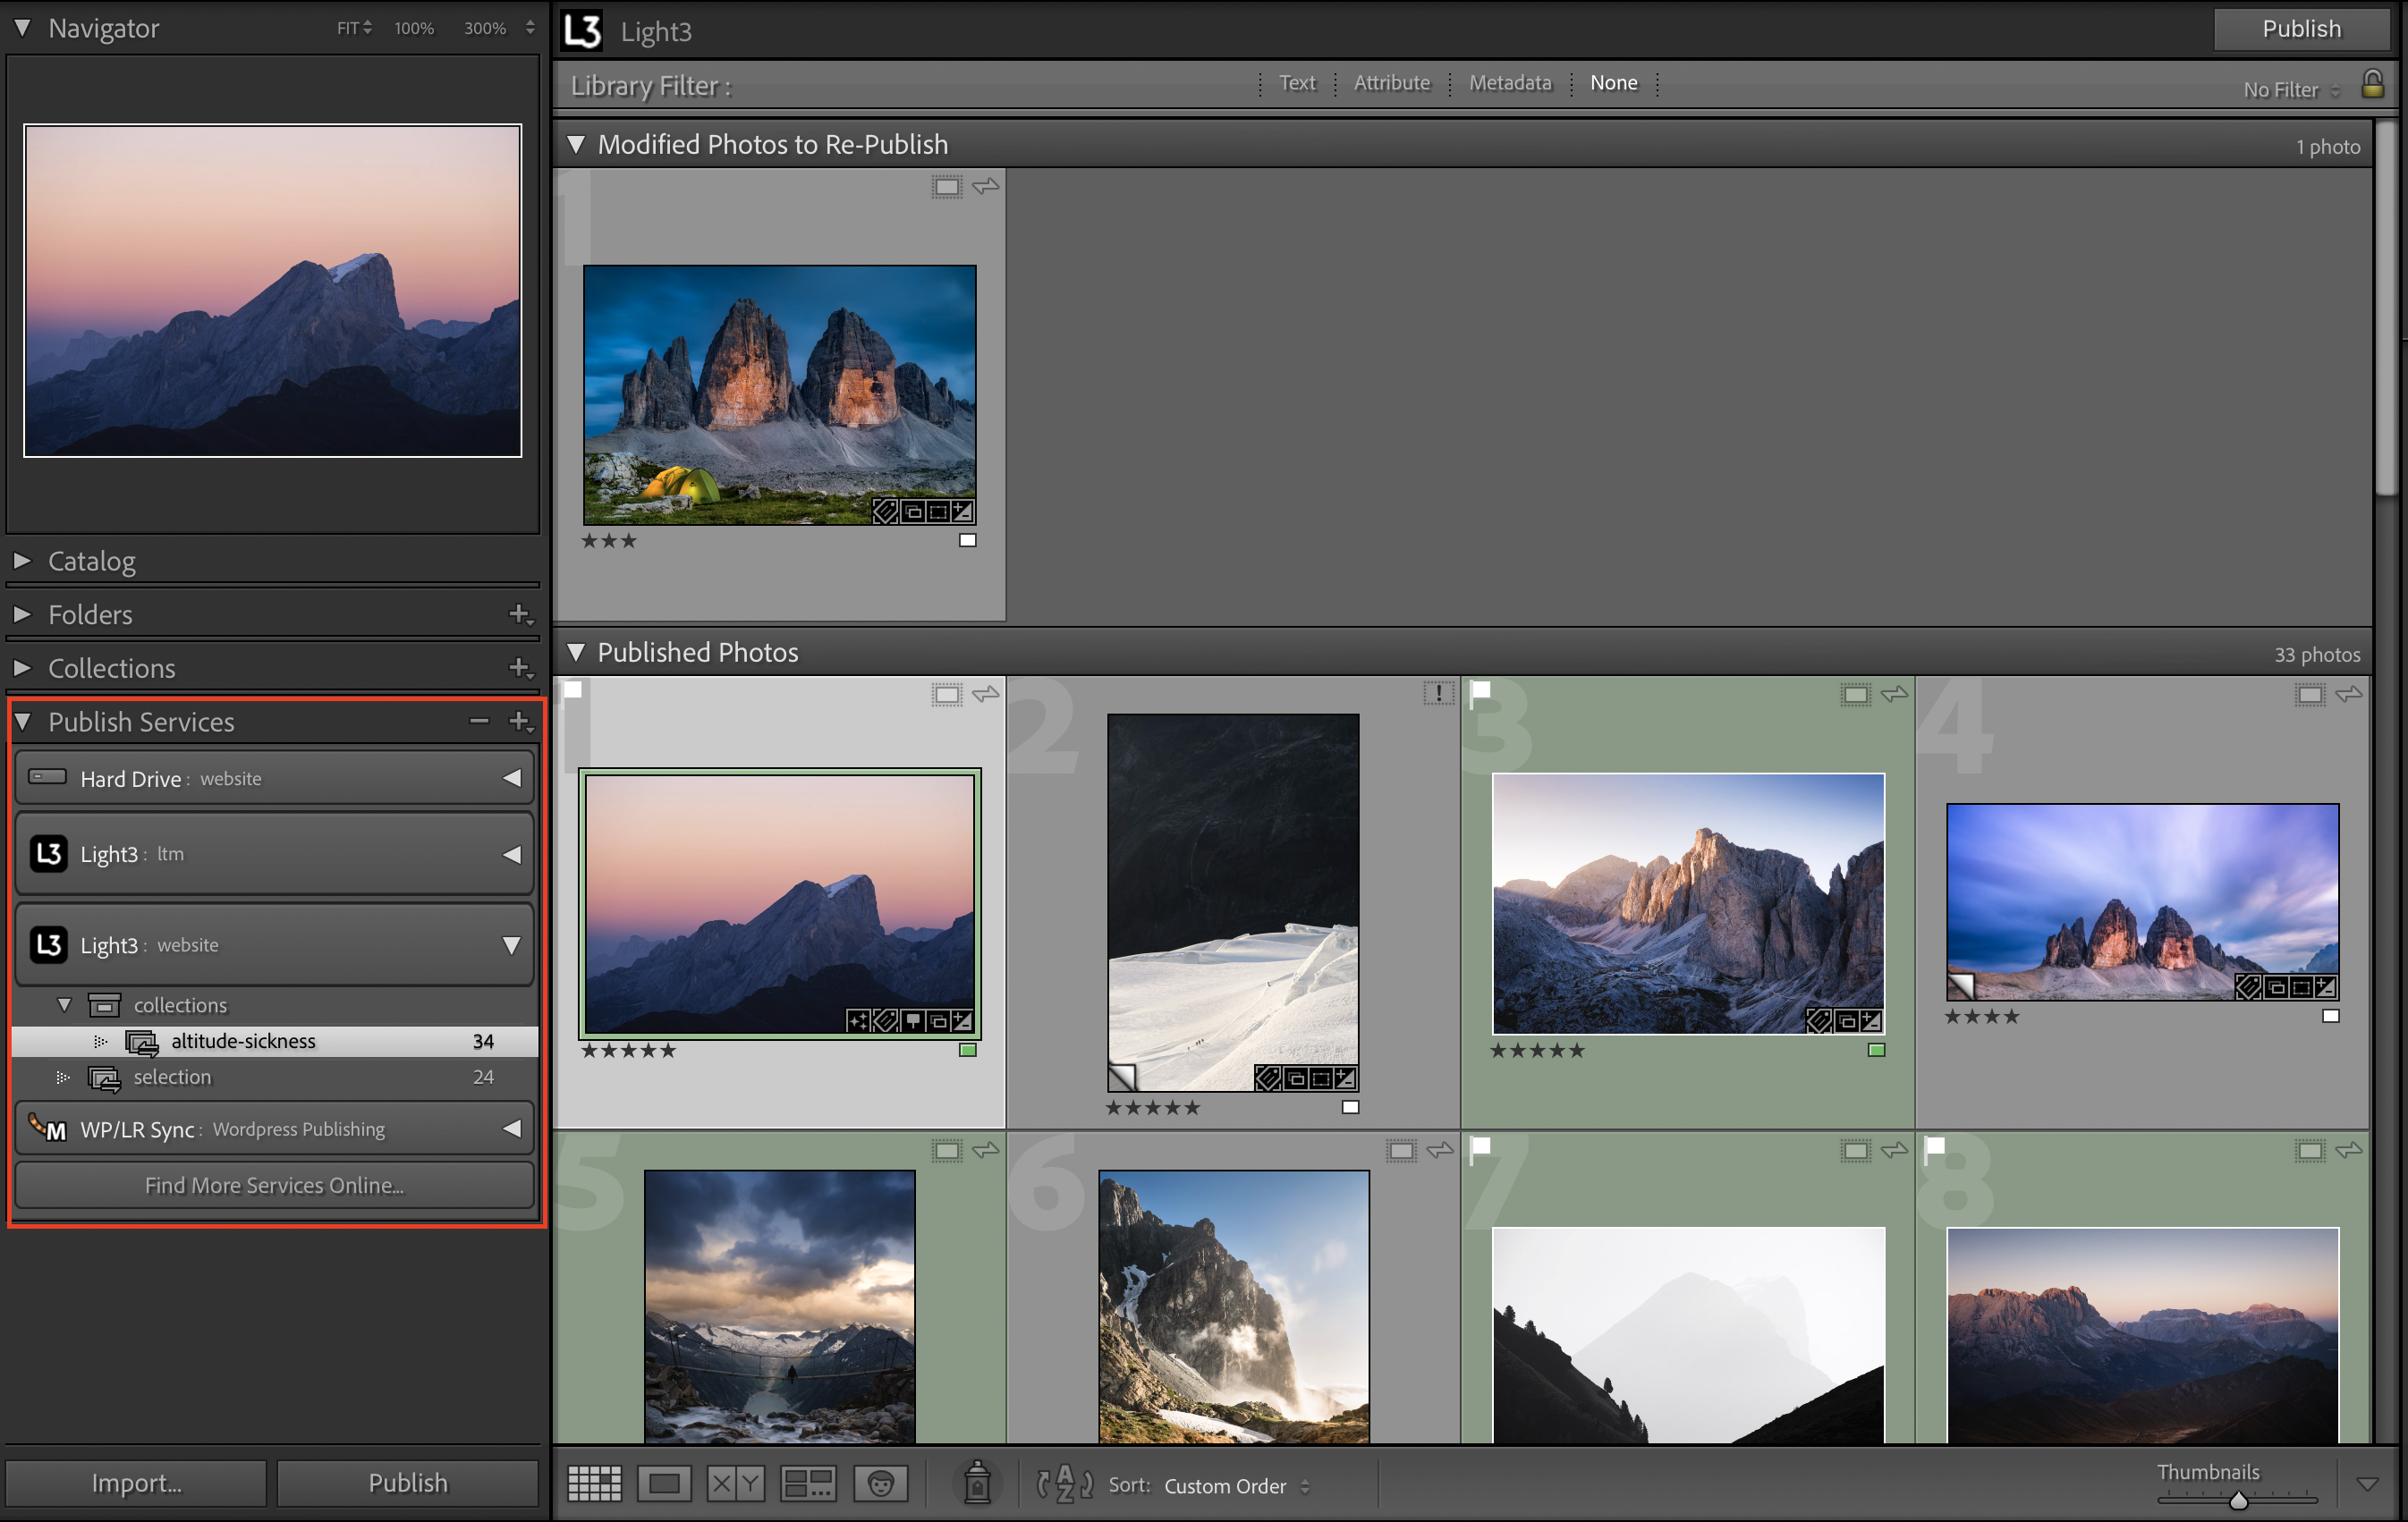2408x1522 pixels.
Task: Switch to the Attribute library filter
Action: (x=1392, y=83)
